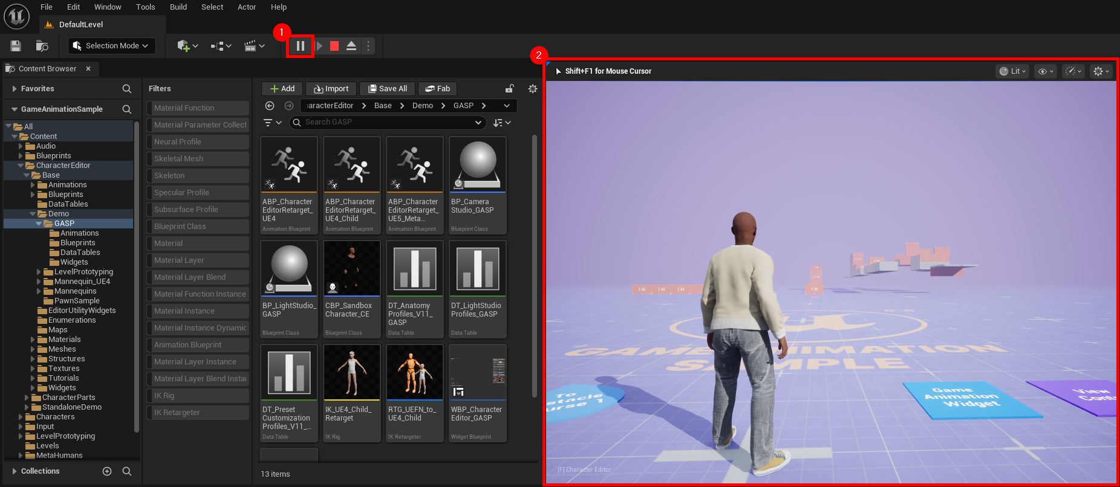The width and height of the screenshot is (1120, 487).
Task: Toggle the Neural Profile filter
Action: [198, 142]
